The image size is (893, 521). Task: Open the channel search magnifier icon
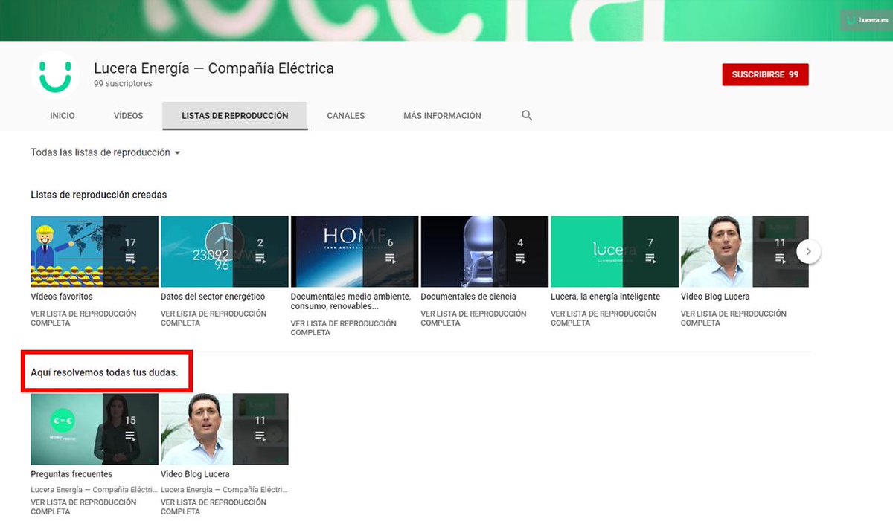(x=527, y=116)
